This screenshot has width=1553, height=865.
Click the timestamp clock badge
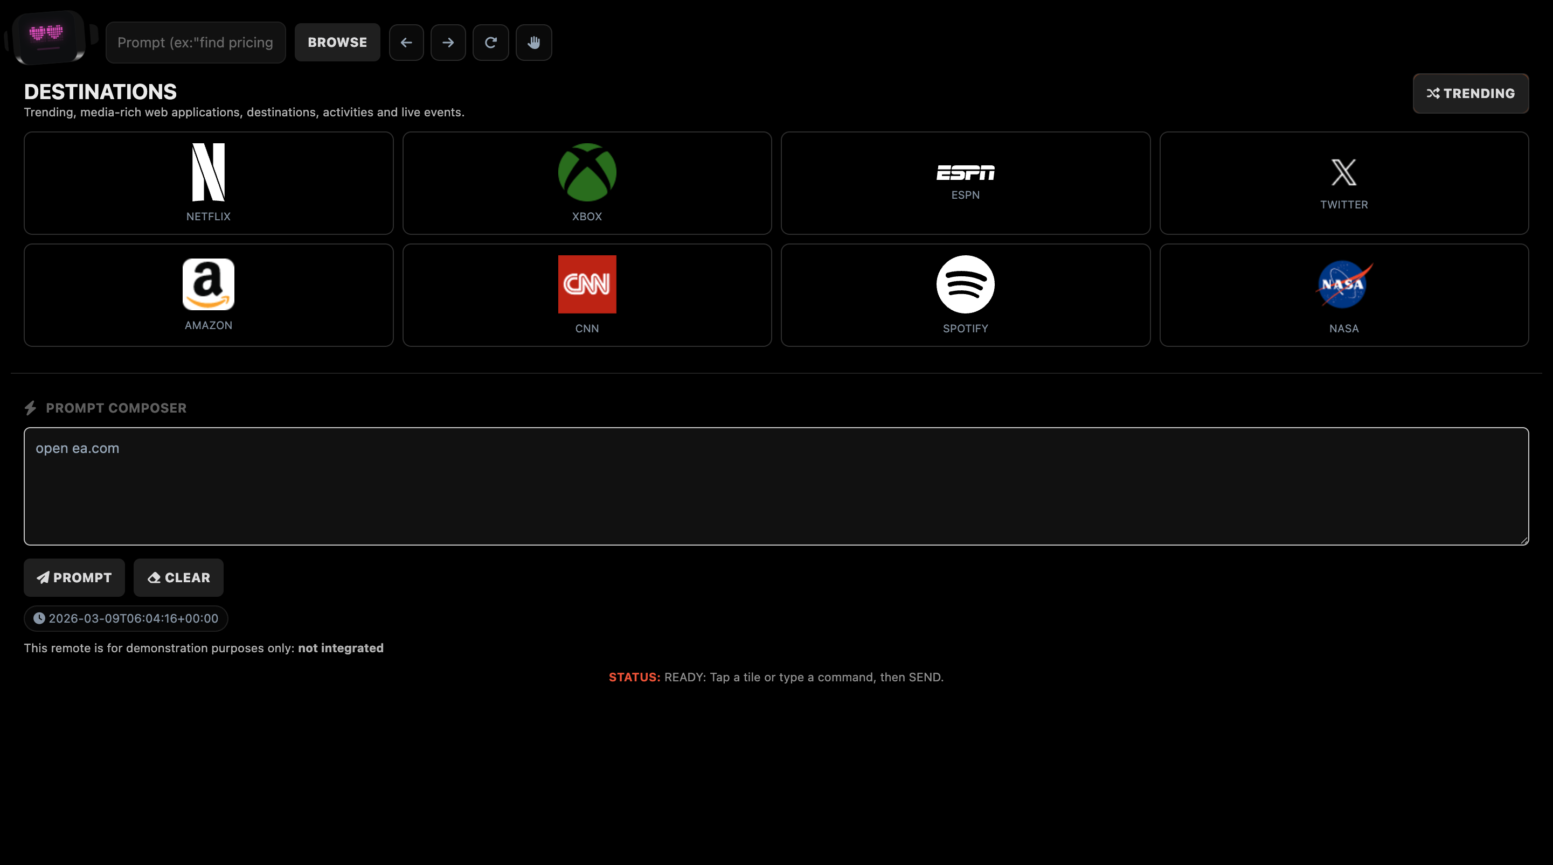click(x=126, y=618)
